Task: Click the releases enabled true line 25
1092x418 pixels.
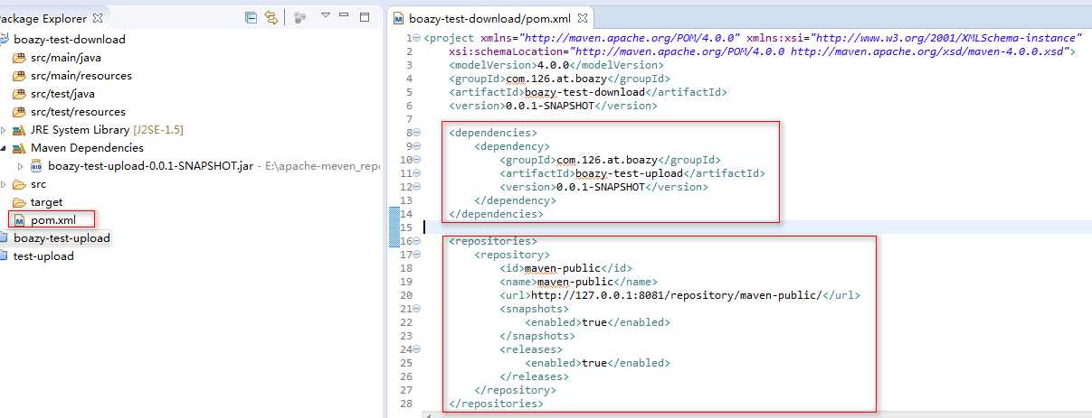Action: coord(598,363)
